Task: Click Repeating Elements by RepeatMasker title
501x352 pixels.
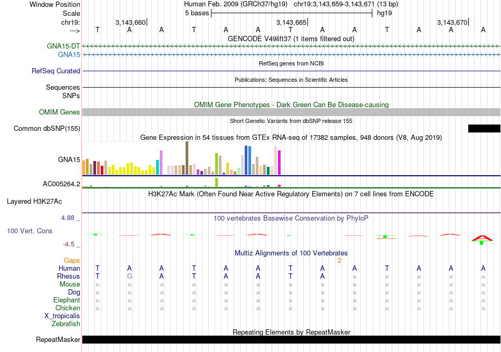Action: [291, 332]
